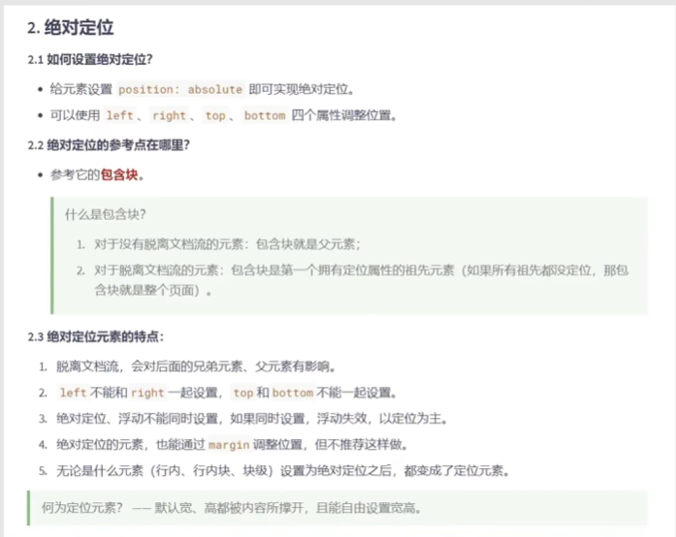
Task: Click the text '即可实现绝对定位'
Action: [x=299, y=89]
